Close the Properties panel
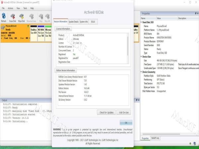This screenshot has width=199, height=149. pyautogui.click(x=198, y=13)
